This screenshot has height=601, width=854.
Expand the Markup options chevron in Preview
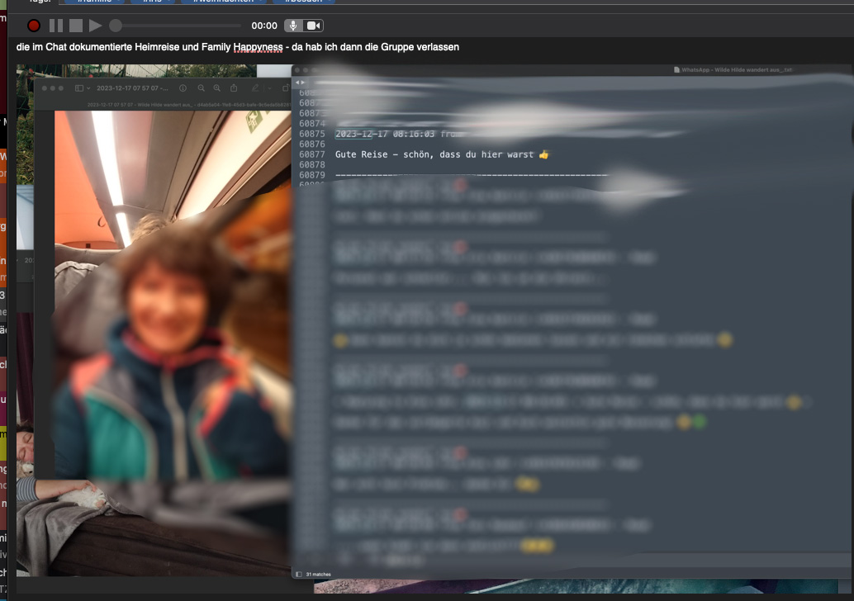(x=269, y=88)
